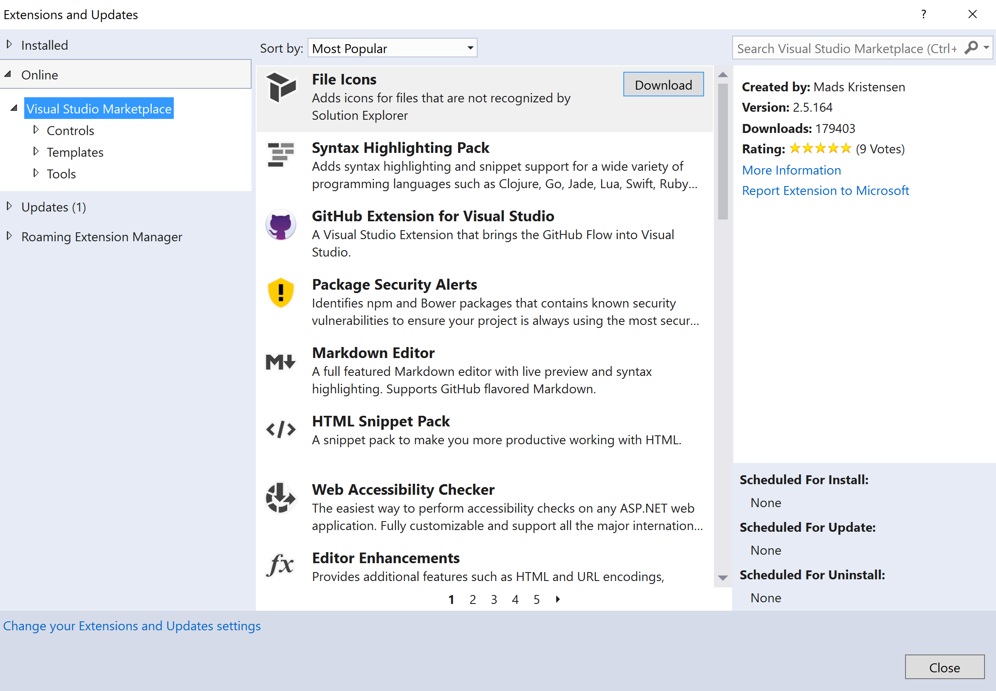Select the GitHub Extension for Visual Studio title
The image size is (996, 691).
pyautogui.click(x=433, y=216)
